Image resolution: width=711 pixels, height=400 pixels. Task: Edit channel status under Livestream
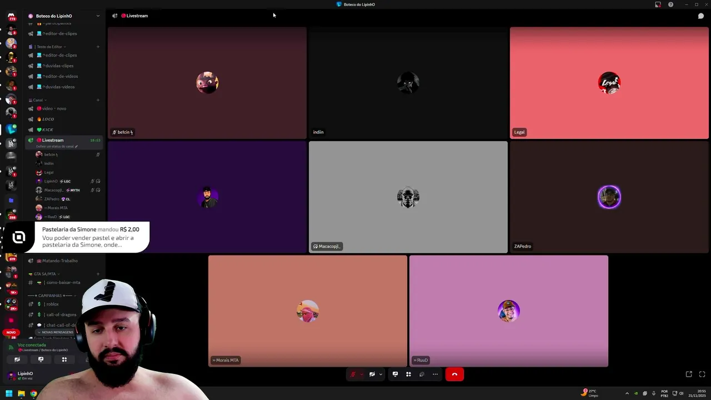[57, 147]
